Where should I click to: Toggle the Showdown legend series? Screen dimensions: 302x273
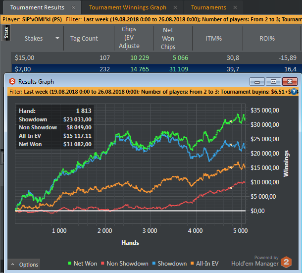point(169,264)
